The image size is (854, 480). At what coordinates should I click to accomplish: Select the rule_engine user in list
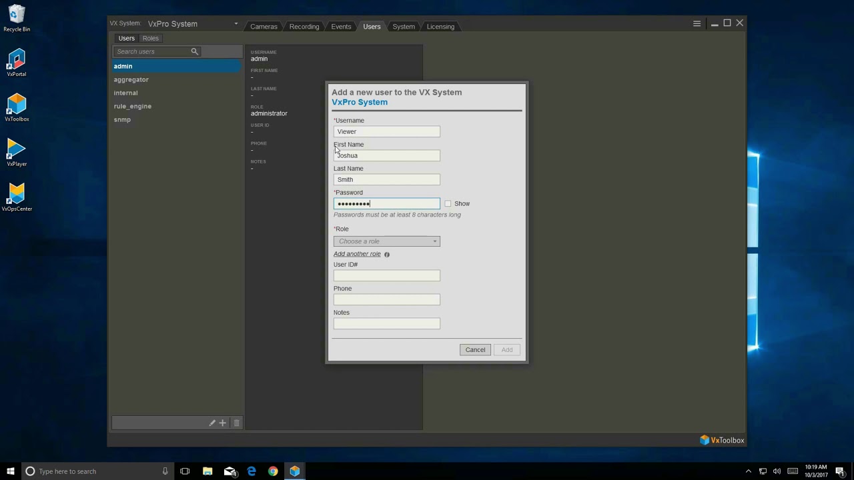(177, 106)
